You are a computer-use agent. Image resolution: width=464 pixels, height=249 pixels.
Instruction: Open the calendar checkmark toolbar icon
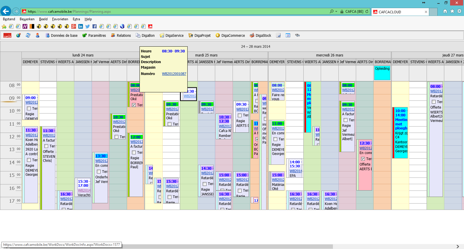click(x=278, y=35)
